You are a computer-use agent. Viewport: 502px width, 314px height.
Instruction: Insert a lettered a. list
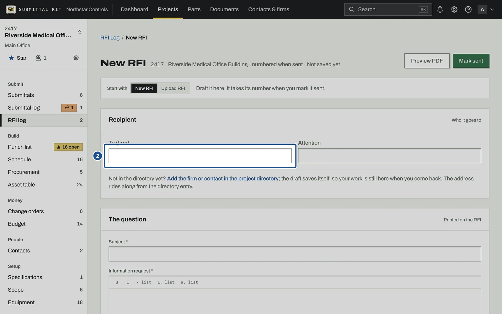(x=189, y=282)
